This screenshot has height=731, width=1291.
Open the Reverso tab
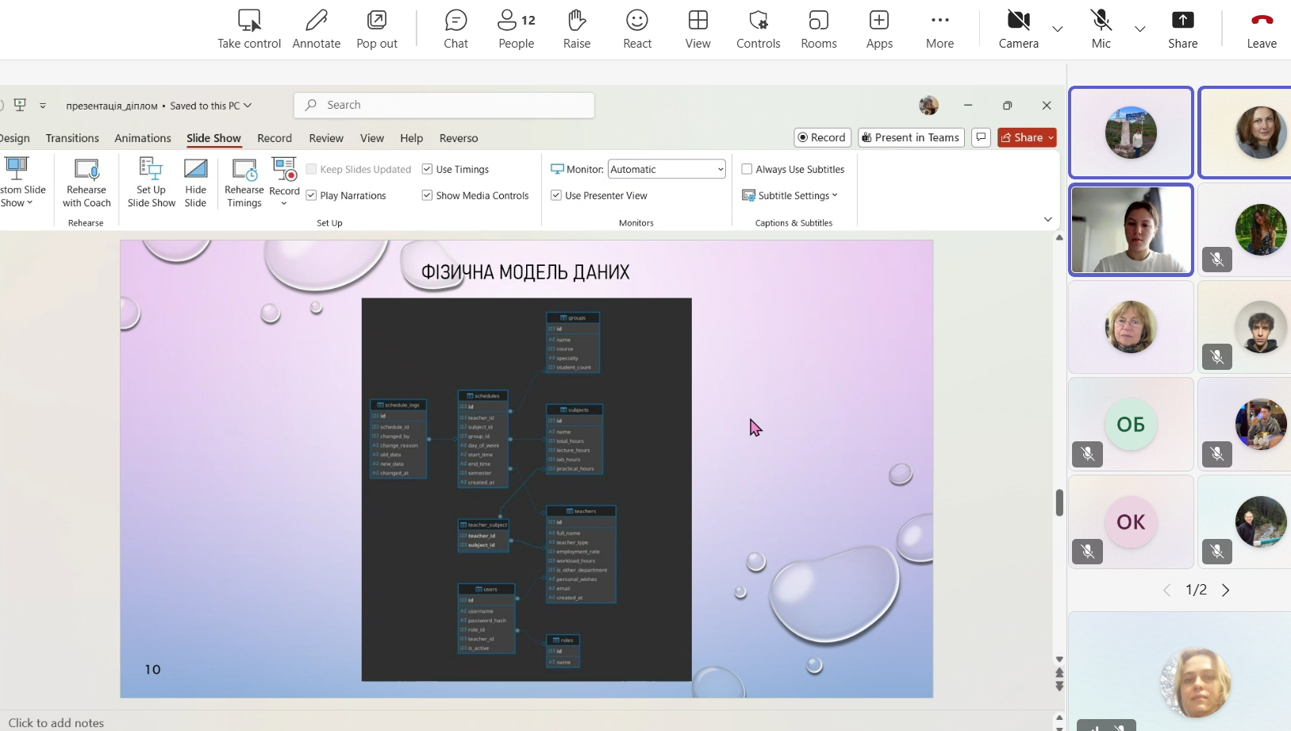pyautogui.click(x=459, y=138)
